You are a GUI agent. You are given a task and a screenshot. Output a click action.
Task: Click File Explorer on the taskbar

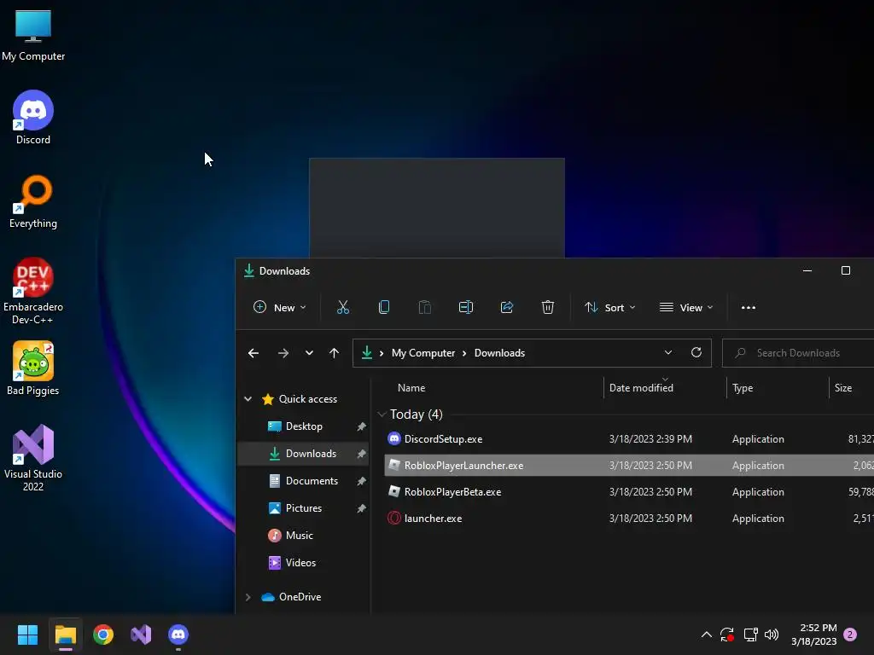point(65,635)
